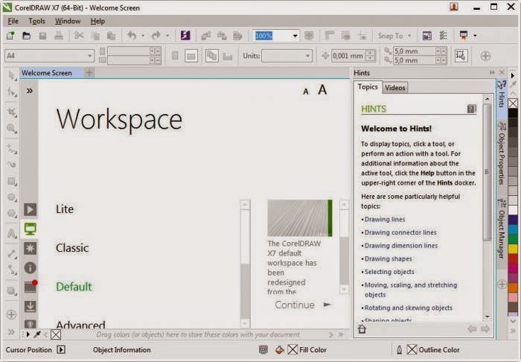Pick the yellow swatch in the color palette
This screenshot has width=521, height=362.
pyautogui.click(x=513, y=249)
